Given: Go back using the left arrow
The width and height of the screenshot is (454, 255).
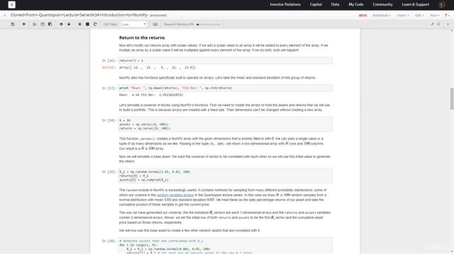Looking at the screenshot, I should click(5, 15).
